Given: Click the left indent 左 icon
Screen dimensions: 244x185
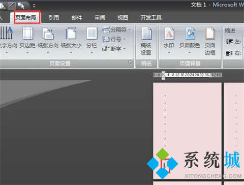Looking at the screenshot, I should tap(229, 41).
